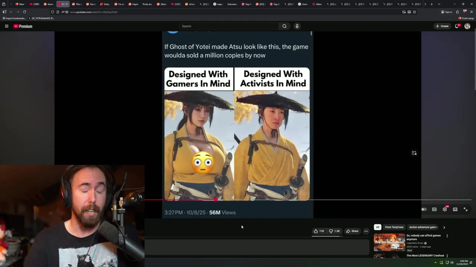Select the 'All' related videos chip
476x267 pixels.
pos(377,227)
